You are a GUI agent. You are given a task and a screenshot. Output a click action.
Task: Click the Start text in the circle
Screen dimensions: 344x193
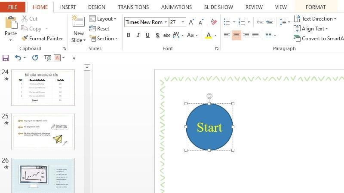pyautogui.click(x=209, y=127)
